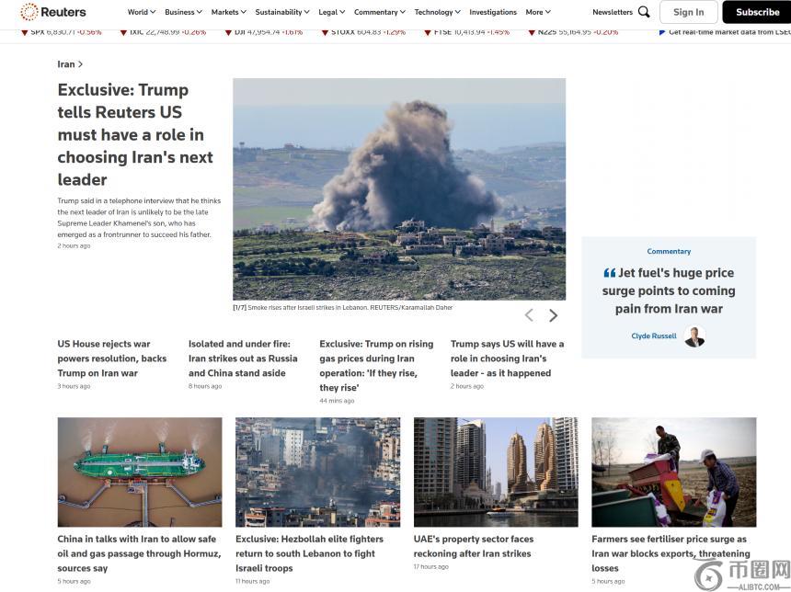Click the STOXX ticker entry
The height and width of the screenshot is (592, 791).
pyautogui.click(x=363, y=32)
